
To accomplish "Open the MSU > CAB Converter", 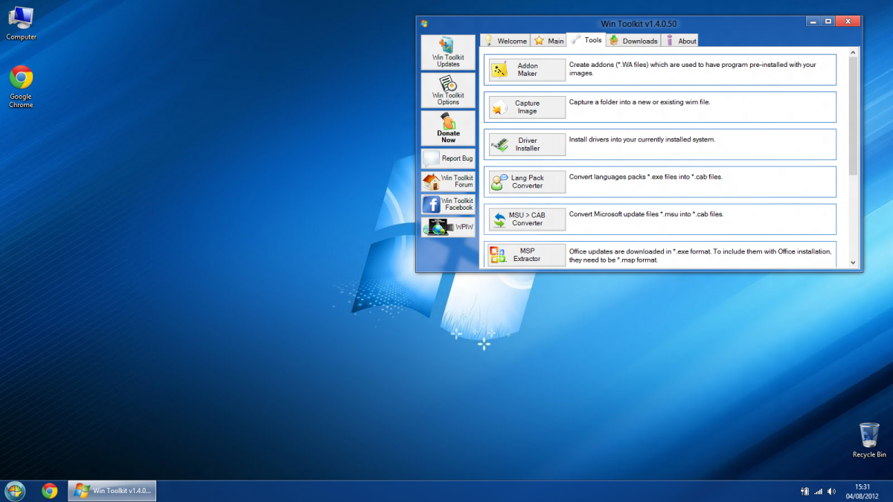I will pos(527,219).
